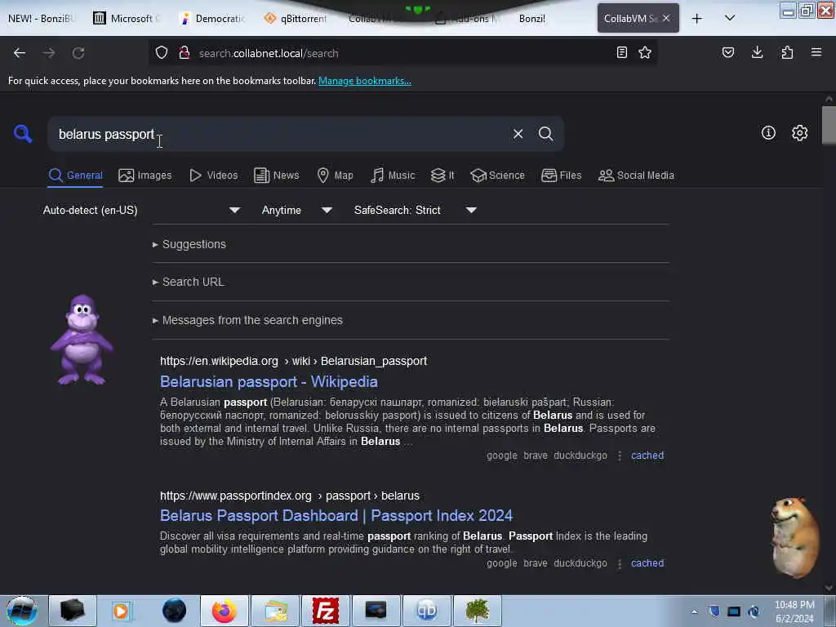836x627 pixels.
Task: Click the purple BonziBuddy gorilla
Action: (x=82, y=339)
